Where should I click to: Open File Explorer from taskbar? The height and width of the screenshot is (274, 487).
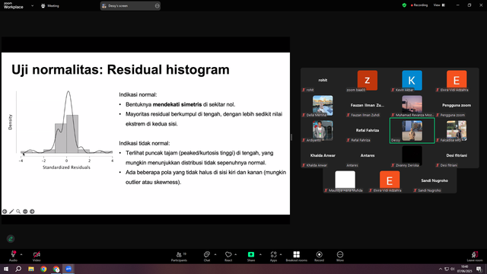[31, 269]
